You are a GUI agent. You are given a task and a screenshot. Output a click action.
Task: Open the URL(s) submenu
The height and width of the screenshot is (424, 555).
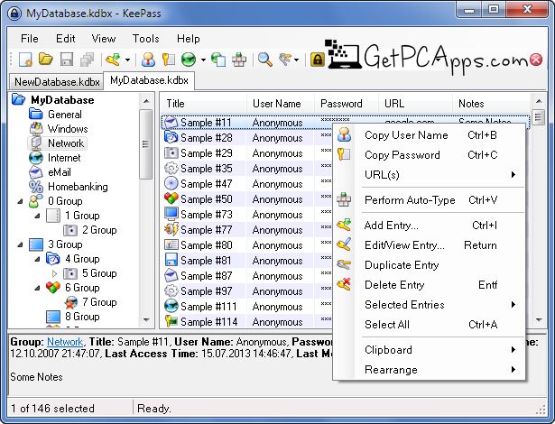429,175
